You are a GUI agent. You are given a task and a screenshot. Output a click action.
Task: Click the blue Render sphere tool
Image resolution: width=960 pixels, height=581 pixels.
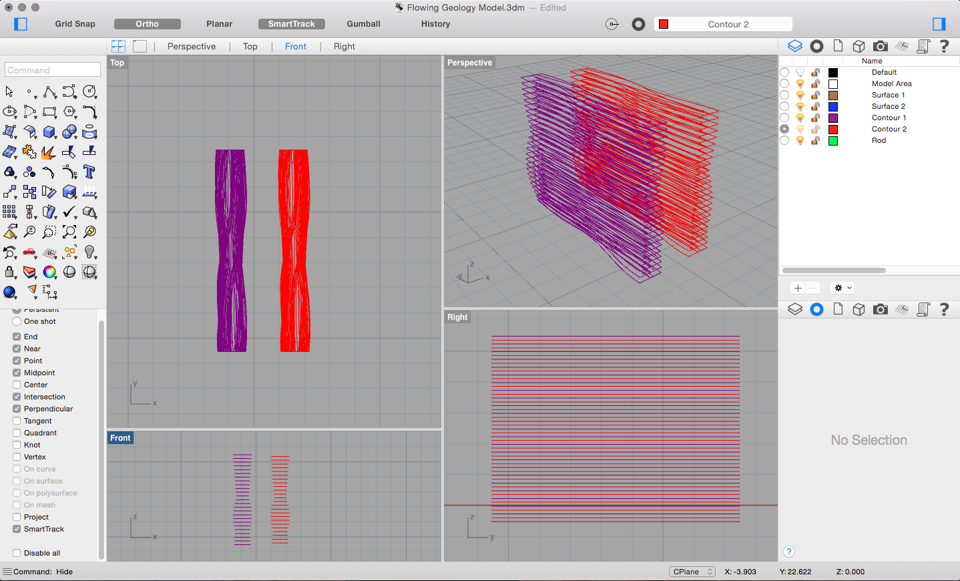[9, 292]
